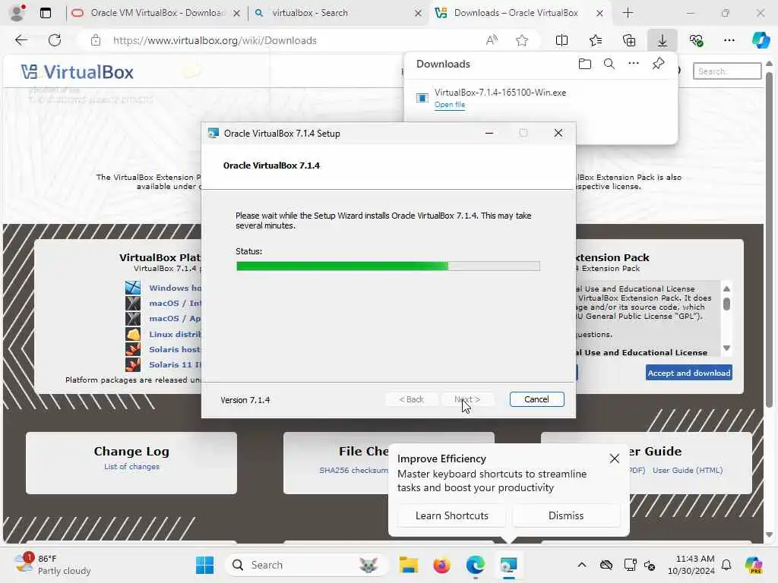Dismiss the Improve Efficiency popup

coord(565,515)
